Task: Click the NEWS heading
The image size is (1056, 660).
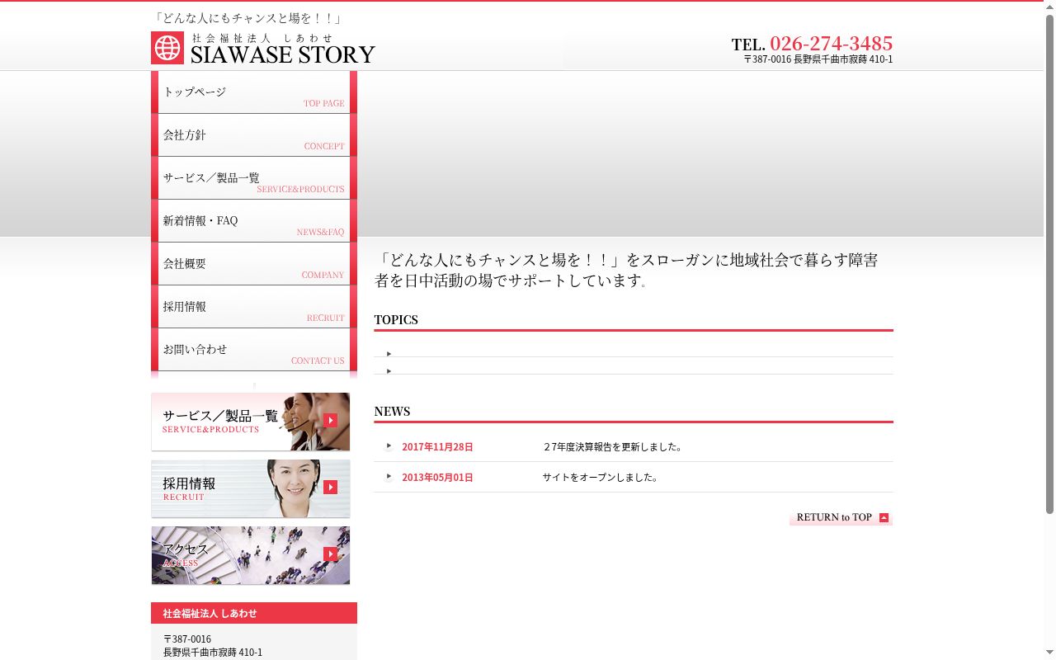Action: [x=392, y=411]
